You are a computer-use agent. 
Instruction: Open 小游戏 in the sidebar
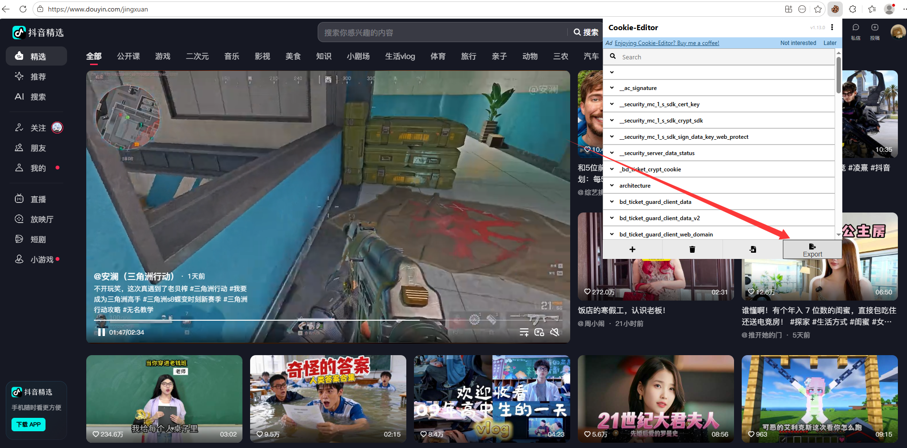[x=36, y=259]
